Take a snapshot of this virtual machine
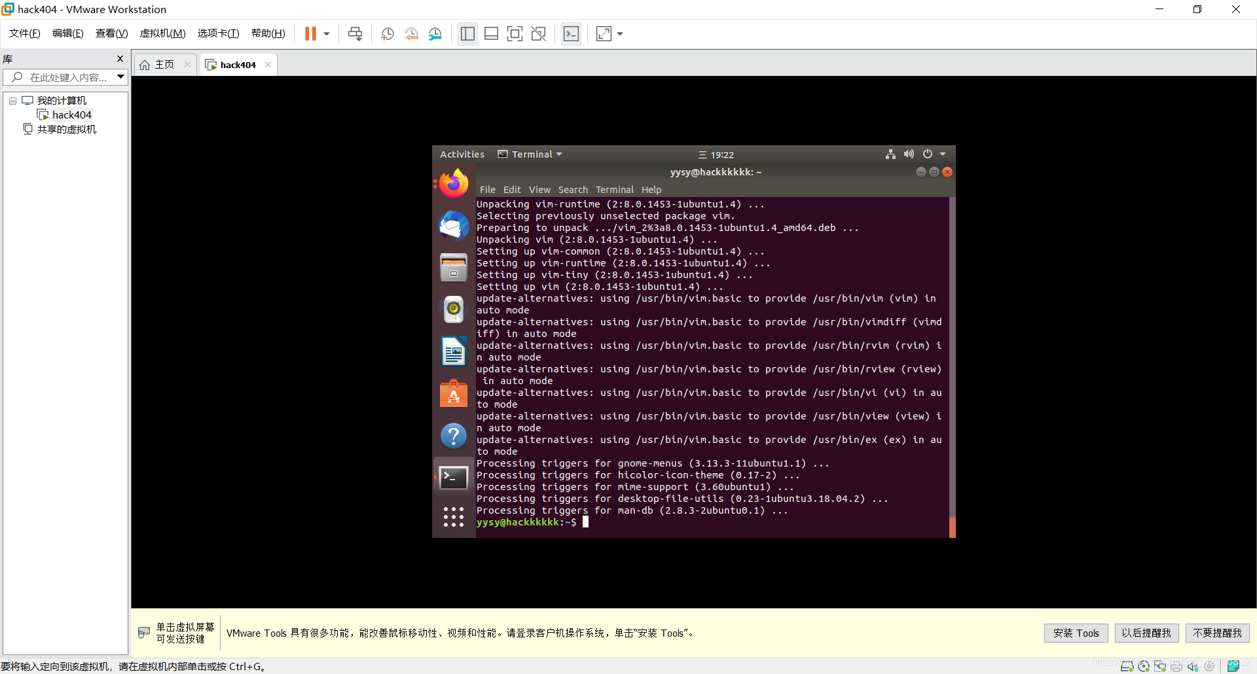Viewport: 1257px width, 674px height. click(x=387, y=34)
